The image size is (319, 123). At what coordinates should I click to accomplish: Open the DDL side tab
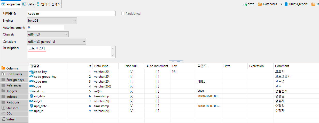tap(14, 114)
